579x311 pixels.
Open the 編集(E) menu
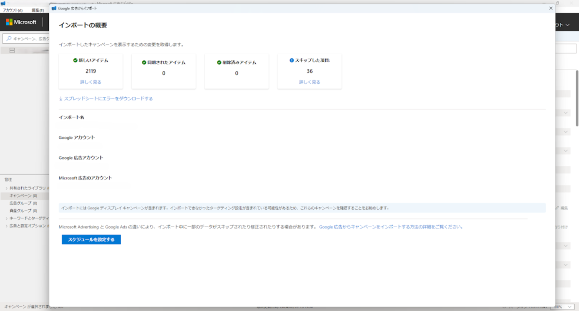point(38,10)
